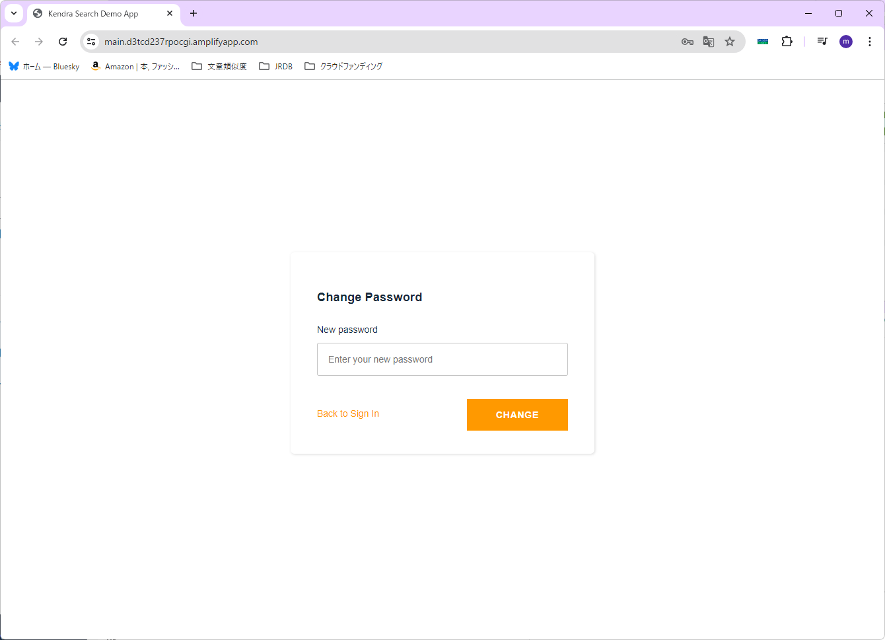Screen dimensions: 885x640
Task: Open the Chrome three-dot menu
Action: (x=870, y=42)
